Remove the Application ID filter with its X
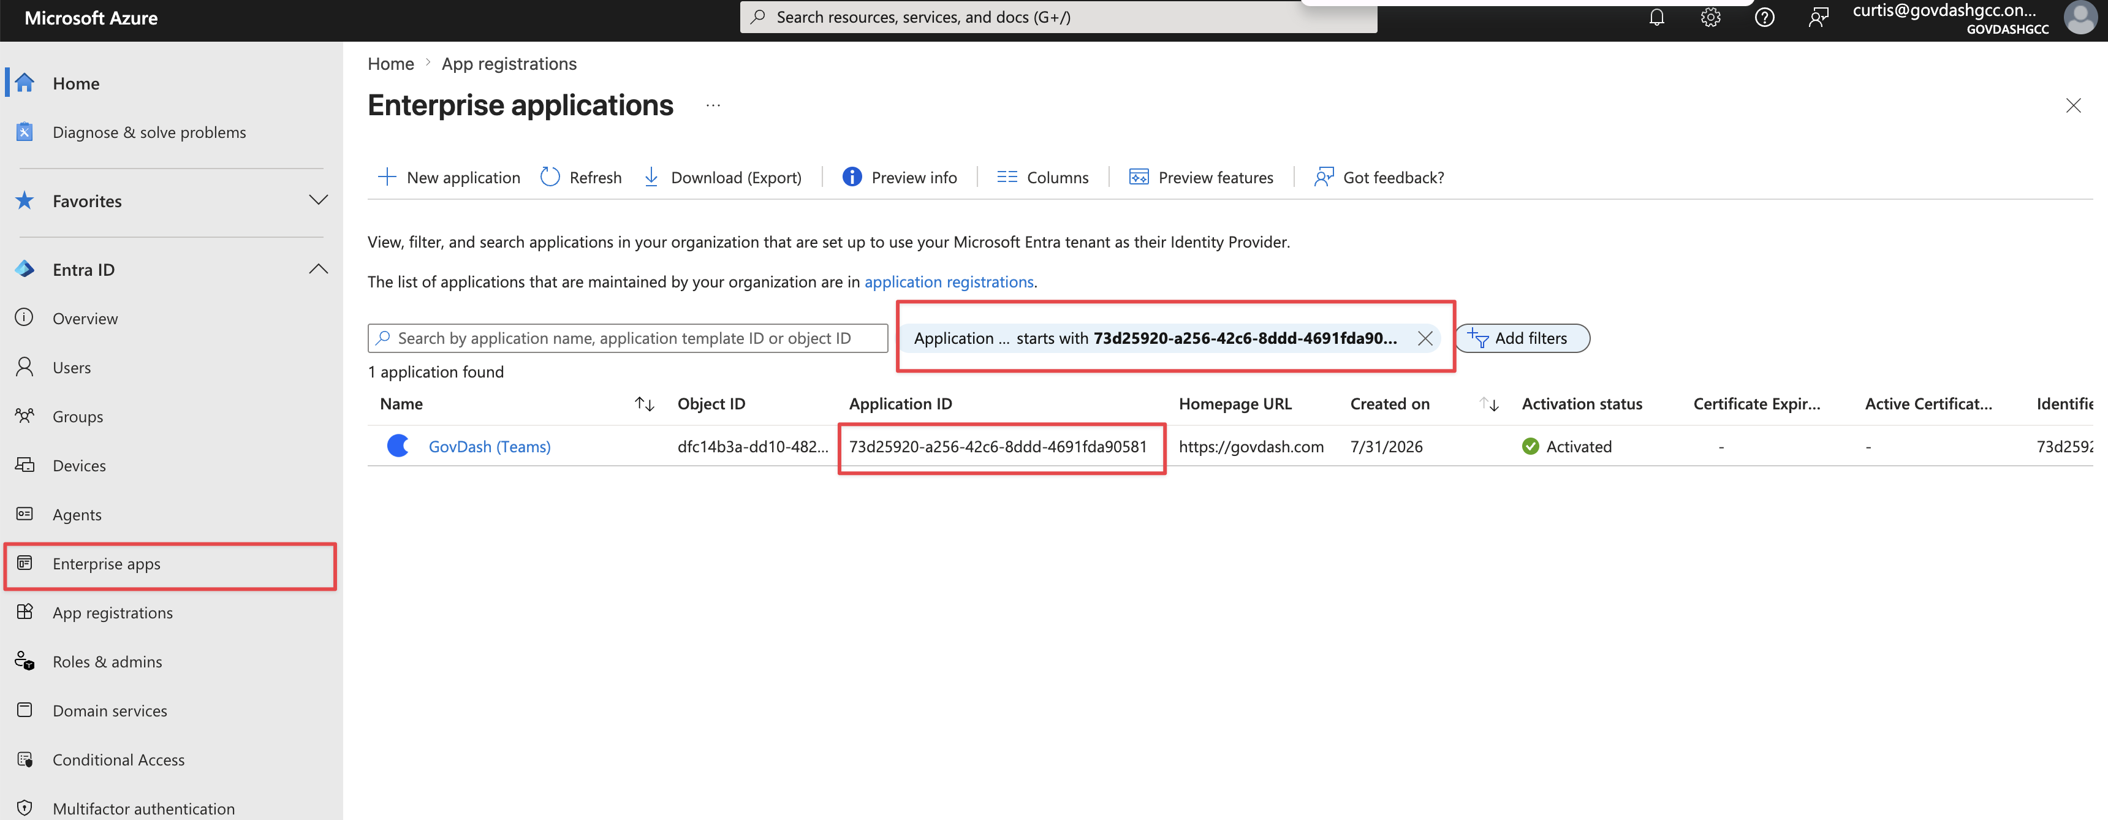The height and width of the screenshot is (820, 2108). [1425, 338]
